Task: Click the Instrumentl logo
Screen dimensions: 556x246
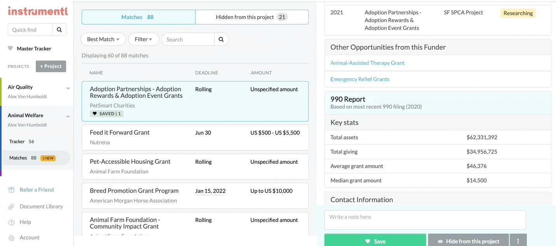Action: pyautogui.click(x=38, y=11)
